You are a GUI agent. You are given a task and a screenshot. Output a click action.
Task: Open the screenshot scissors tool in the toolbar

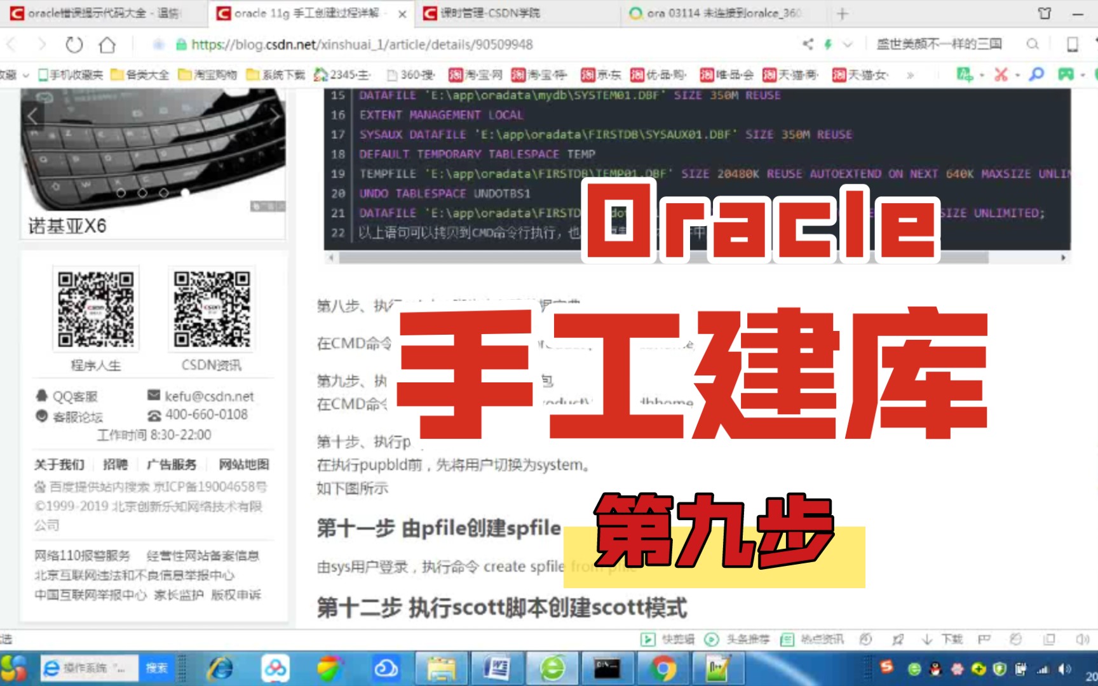[x=1001, y=74]
